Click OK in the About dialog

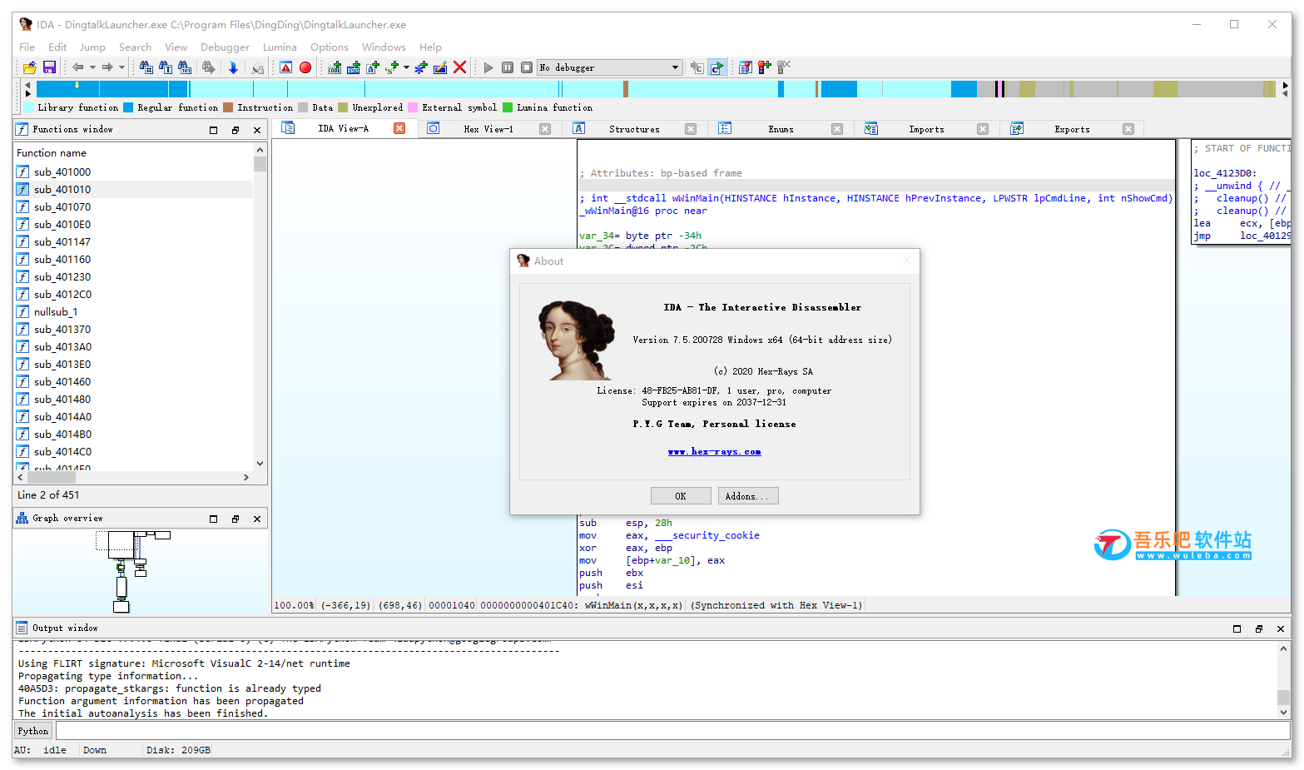pos(681,496)
